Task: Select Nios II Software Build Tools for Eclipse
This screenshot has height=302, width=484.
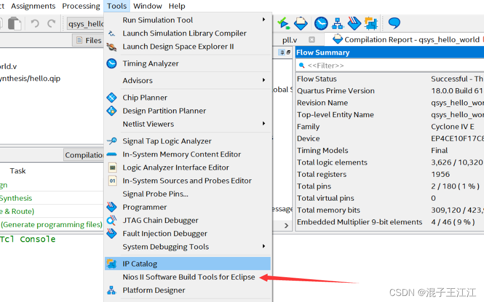Action: pyautogui.click(x=189, y=277)
